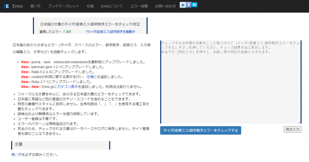Click the Ruby 2.7.1 upgrade news line
Viewport: 309px width, 162px height.
click(56, 82)
